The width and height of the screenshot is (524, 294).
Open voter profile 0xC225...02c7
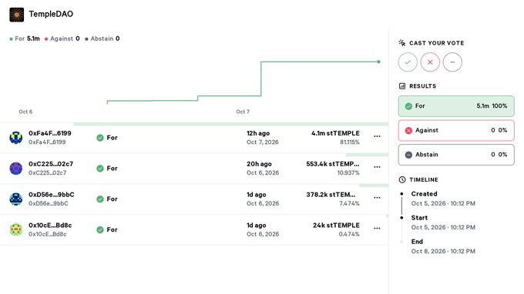pyautogui.click(x=50, y=164)
